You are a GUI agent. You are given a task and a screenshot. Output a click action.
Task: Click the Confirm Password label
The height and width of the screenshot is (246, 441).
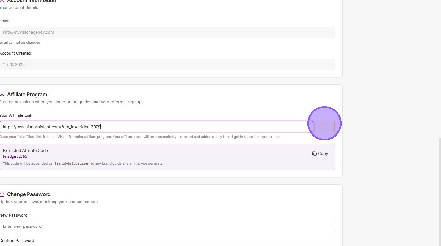pos(17,240)
